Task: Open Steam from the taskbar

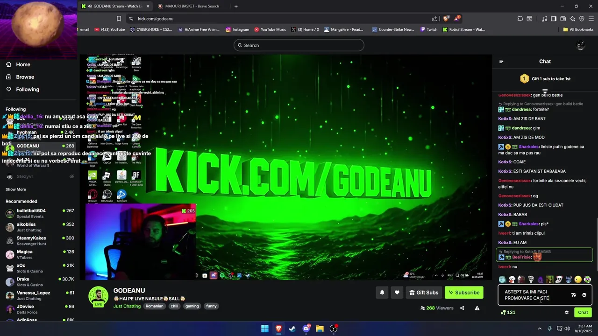Action: tap(292, 329)
